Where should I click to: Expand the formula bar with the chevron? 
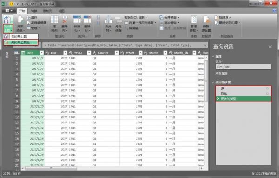pyautogui.click(x=205, y=45)
